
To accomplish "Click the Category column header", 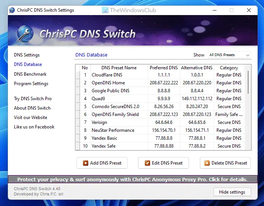I will pos(229,68).
